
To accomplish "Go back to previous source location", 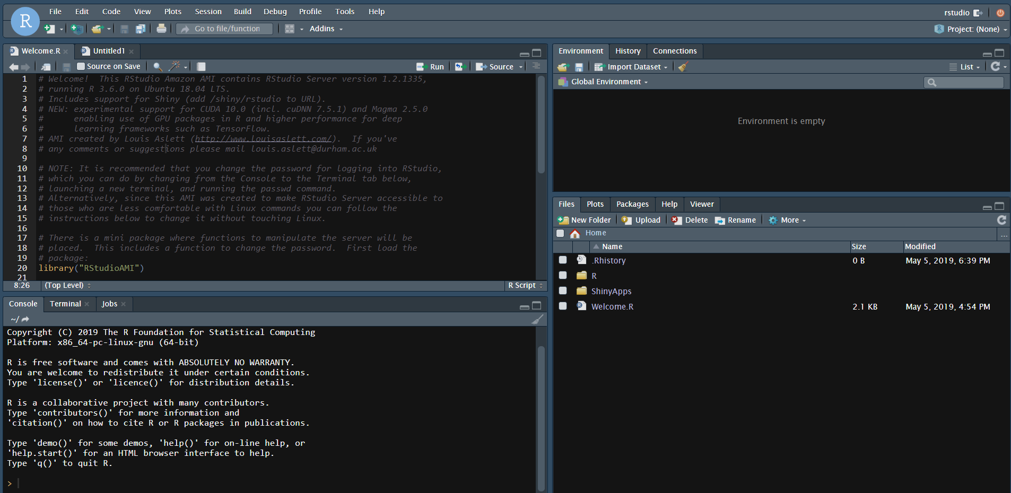I will (x=14, y=67).
